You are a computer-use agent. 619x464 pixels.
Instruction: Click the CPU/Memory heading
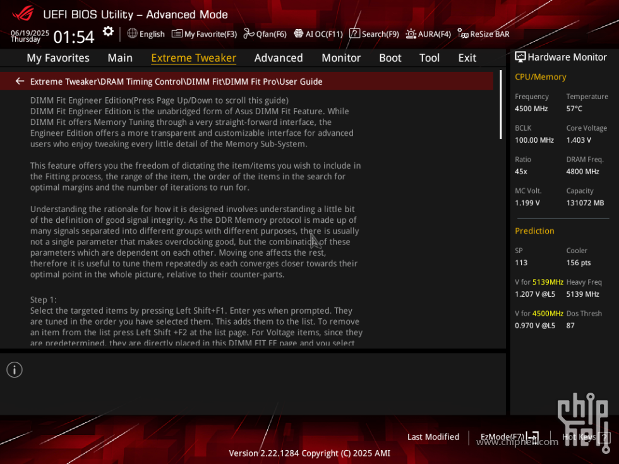click(x=541, y=77)
